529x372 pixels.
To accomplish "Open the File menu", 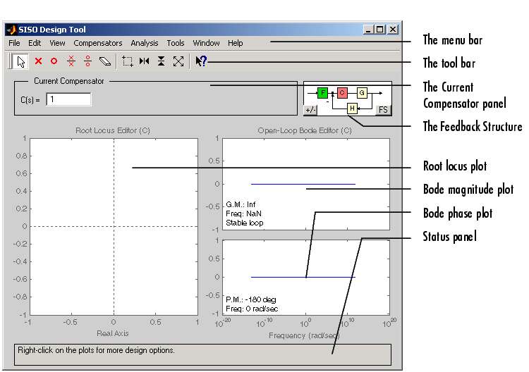I will coord(14,43).
